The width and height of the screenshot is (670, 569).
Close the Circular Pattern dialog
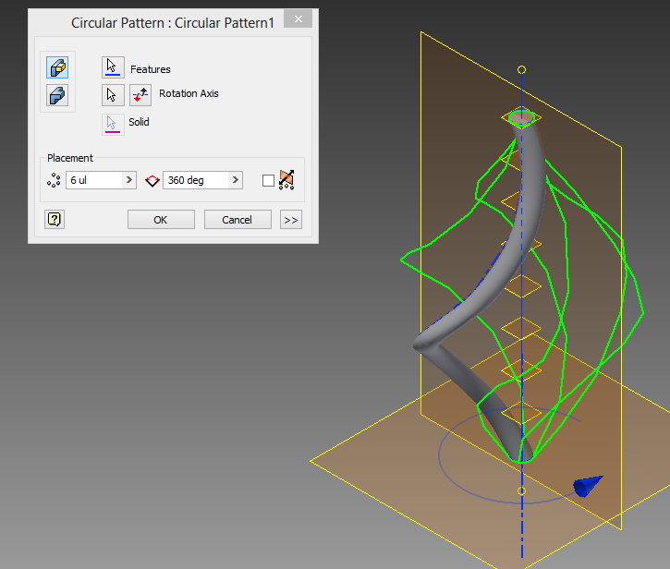point(298,19)
